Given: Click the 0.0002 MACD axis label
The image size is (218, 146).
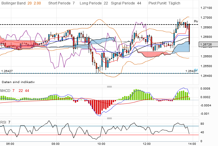Looking at the screenshot, I should (x=205, y=97).
